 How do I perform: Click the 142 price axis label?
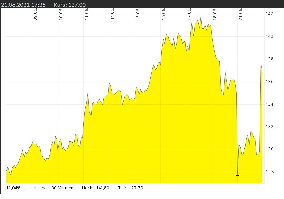269,14
